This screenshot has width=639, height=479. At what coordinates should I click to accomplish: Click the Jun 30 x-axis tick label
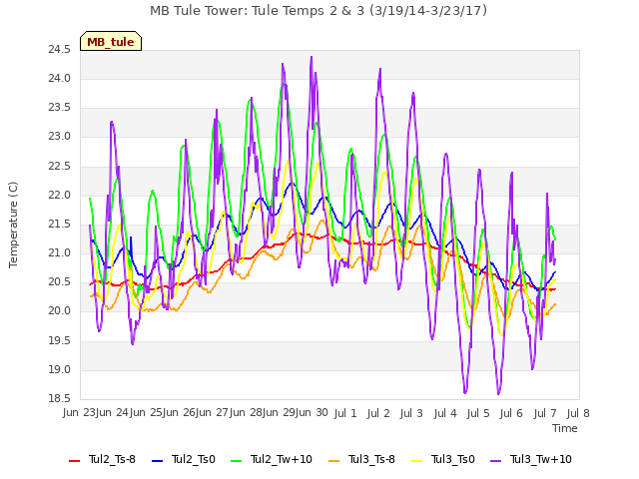tap(312, 413)
